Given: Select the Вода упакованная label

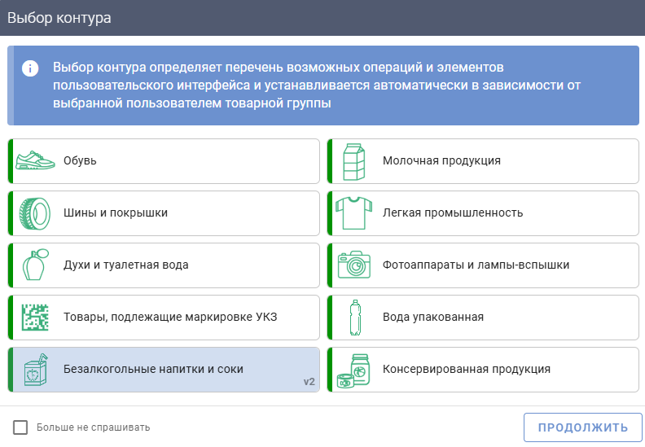Looking at the screenshot, I should [433, 317].
